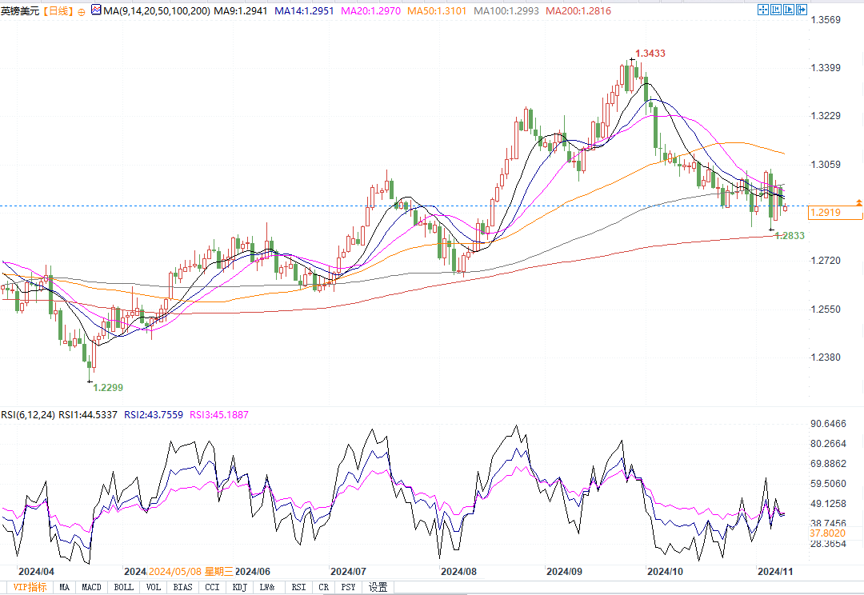
Task: Click the scroll-to-chart-start icon
Action: coord(776,10)
